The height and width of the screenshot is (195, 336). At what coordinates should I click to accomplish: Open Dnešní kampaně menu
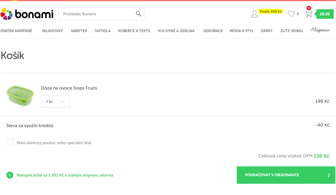[16, 31]
